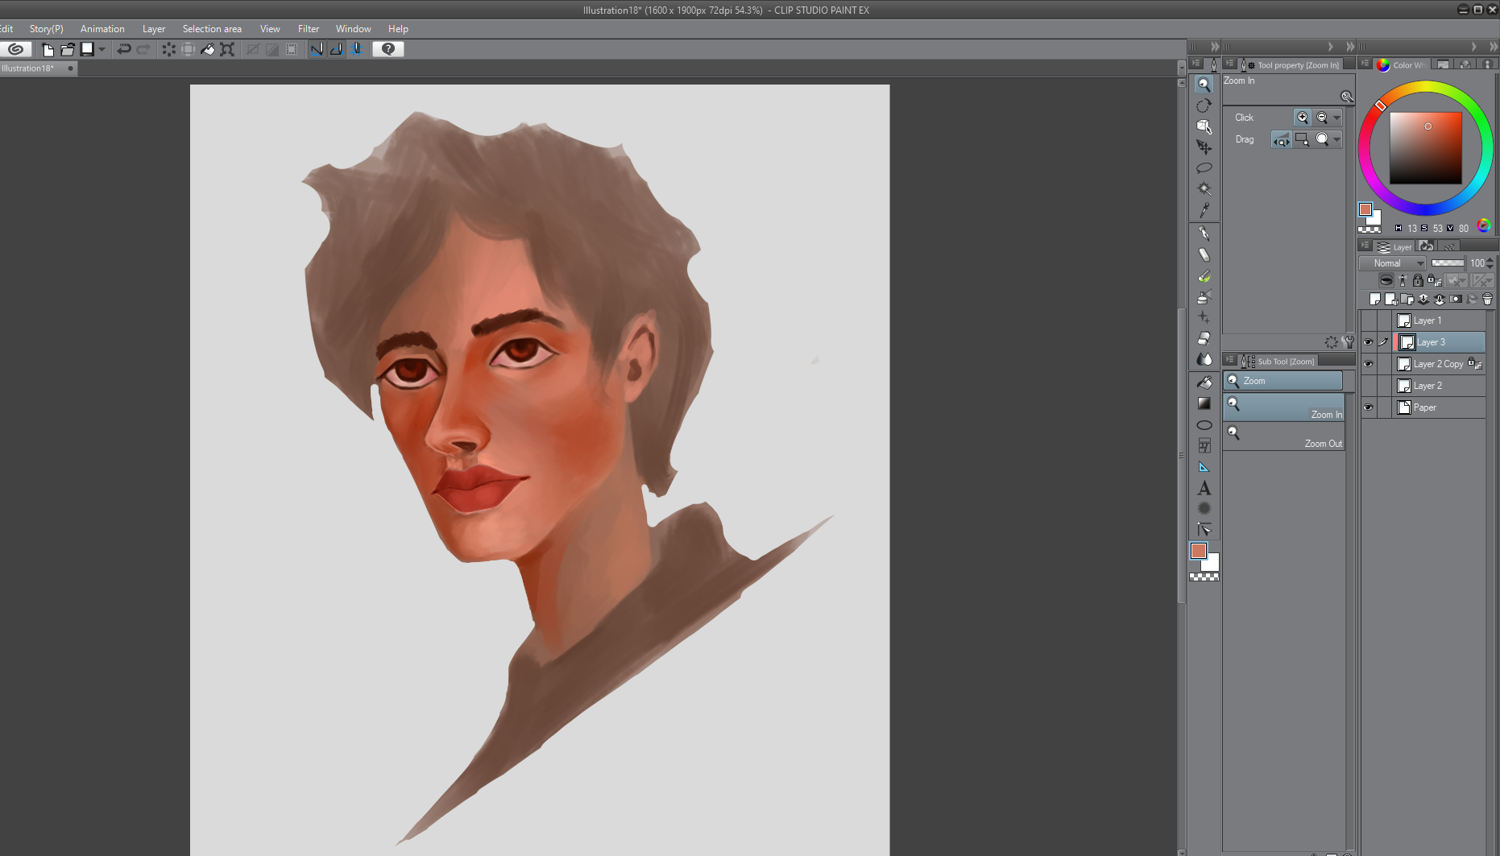
Task: Toggle visibility of Layer 2 Copy
Action: click(x=1368, y=364)
